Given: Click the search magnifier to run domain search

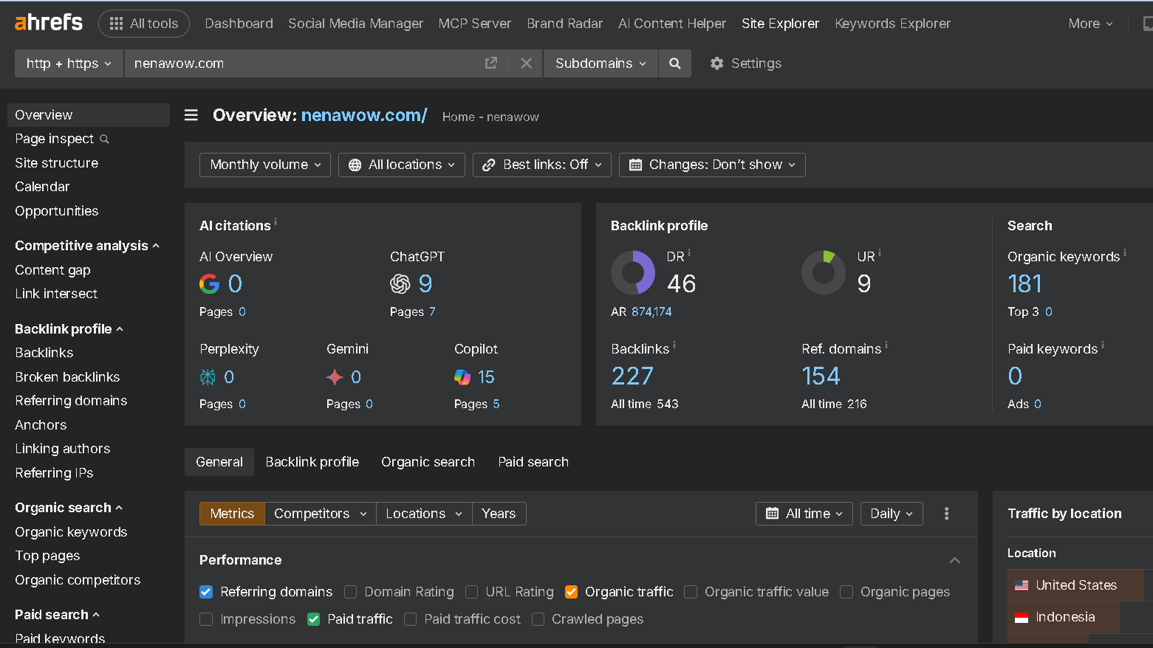Looking at the screenshot, I should (674, 63).
